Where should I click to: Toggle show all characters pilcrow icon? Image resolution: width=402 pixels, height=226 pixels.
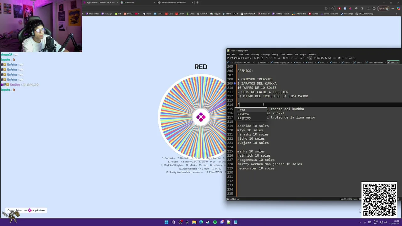pos(304,58)
